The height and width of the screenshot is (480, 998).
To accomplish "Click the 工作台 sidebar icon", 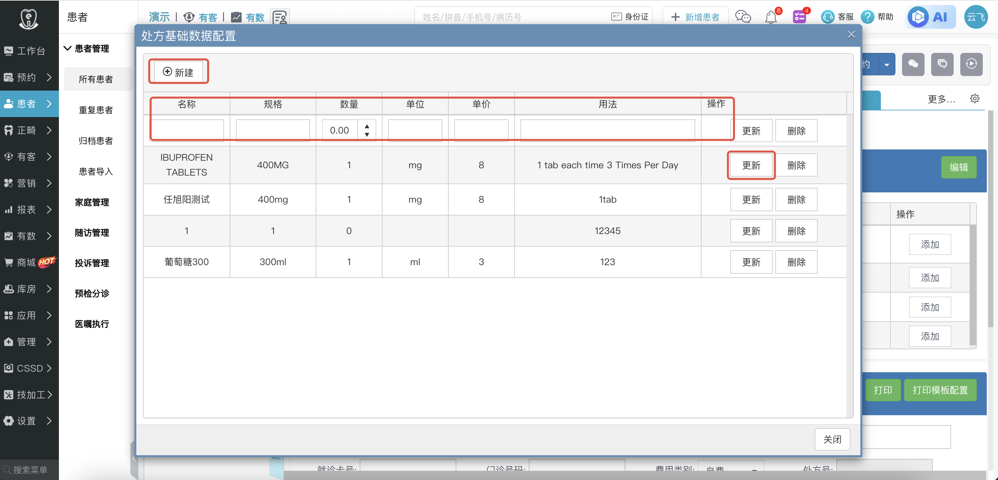I will click(x=8, y=51).
